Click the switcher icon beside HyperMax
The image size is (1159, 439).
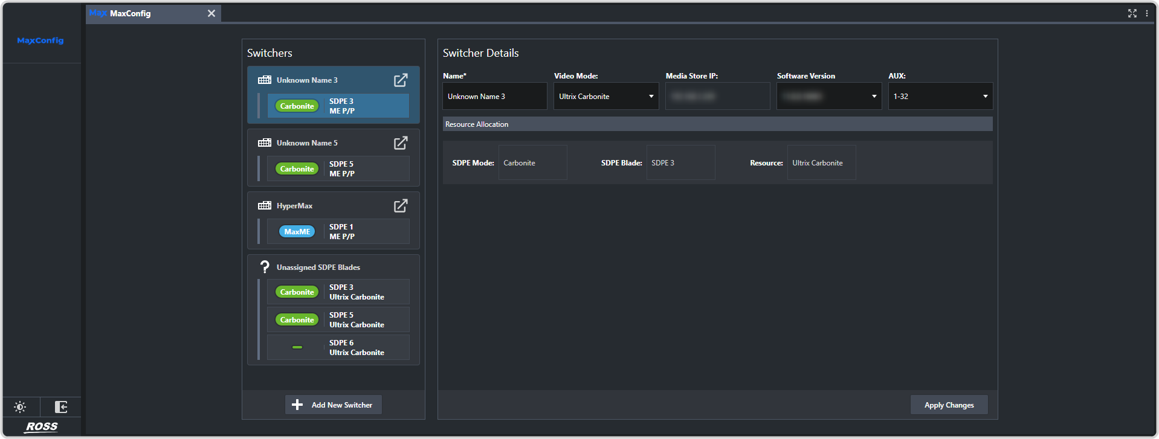(265, 206)
